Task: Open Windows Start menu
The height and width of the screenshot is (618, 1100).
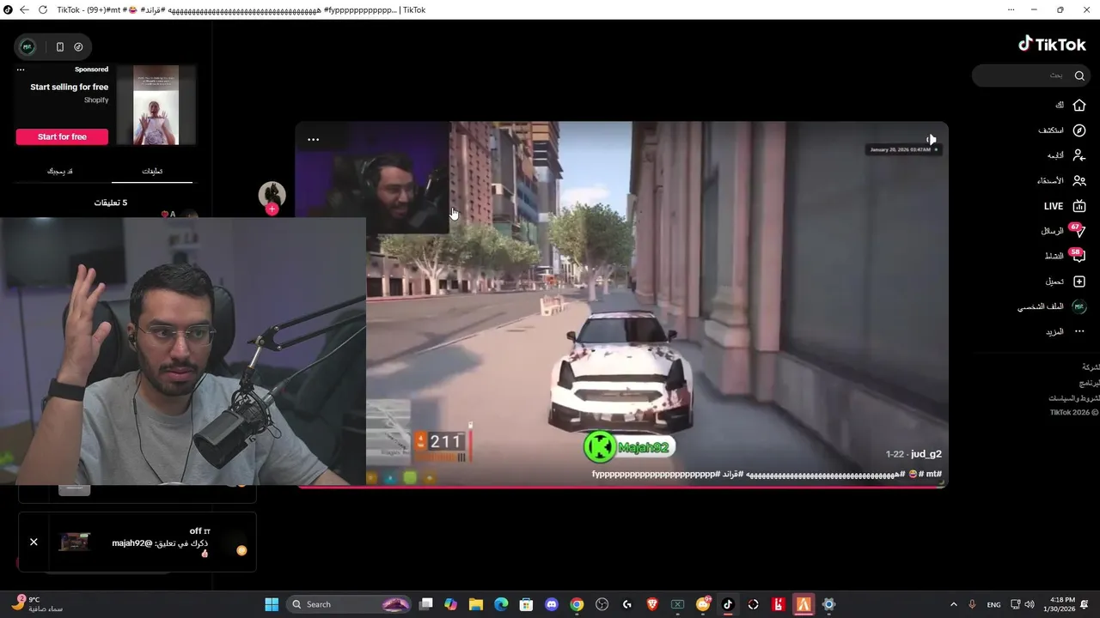Action: point(272,604)
